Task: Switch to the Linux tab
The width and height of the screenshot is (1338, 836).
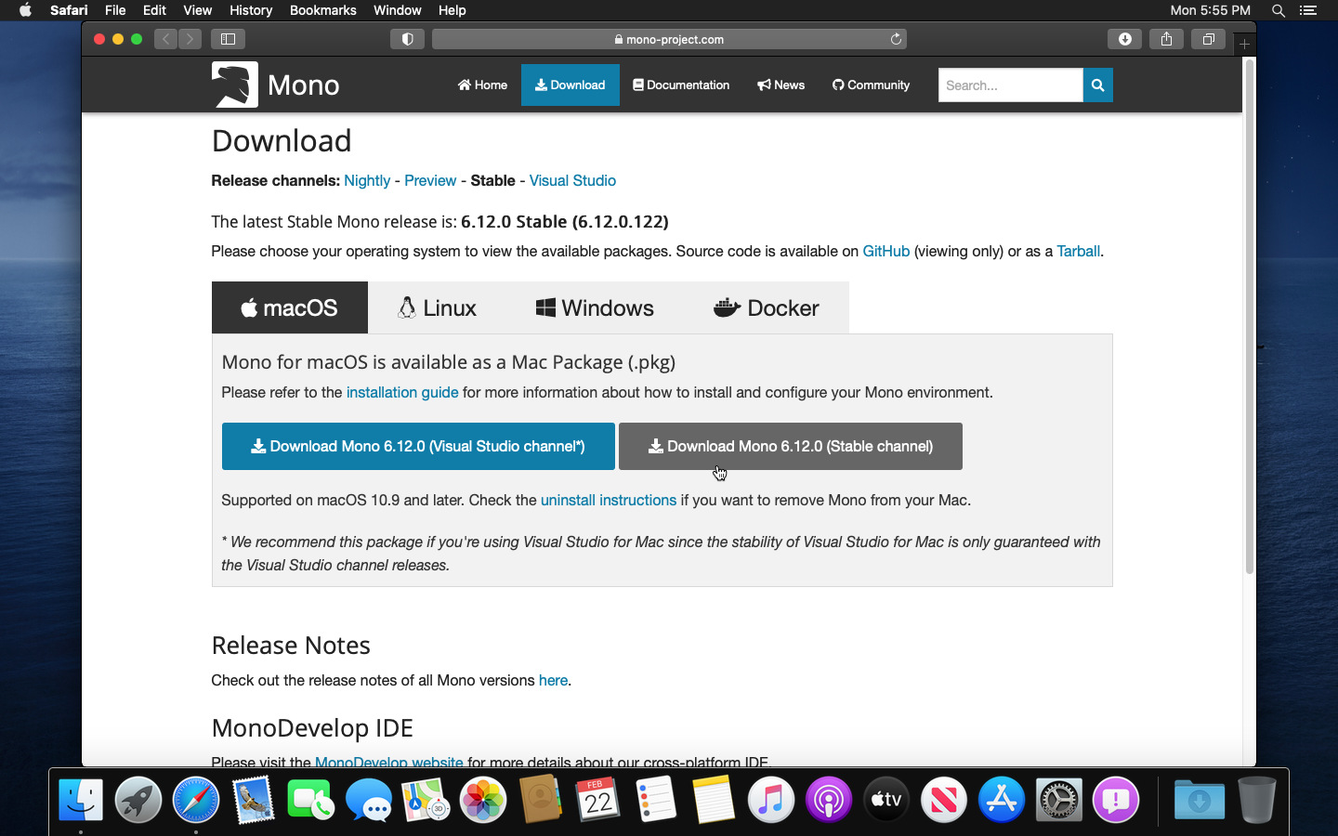Action: 437,308
